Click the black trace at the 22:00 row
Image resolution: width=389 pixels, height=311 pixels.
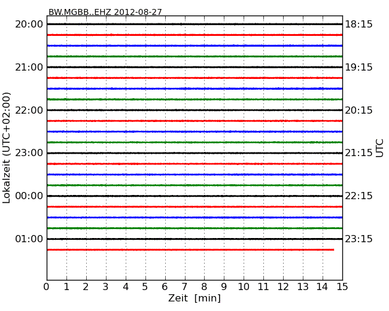click(194, 110)
